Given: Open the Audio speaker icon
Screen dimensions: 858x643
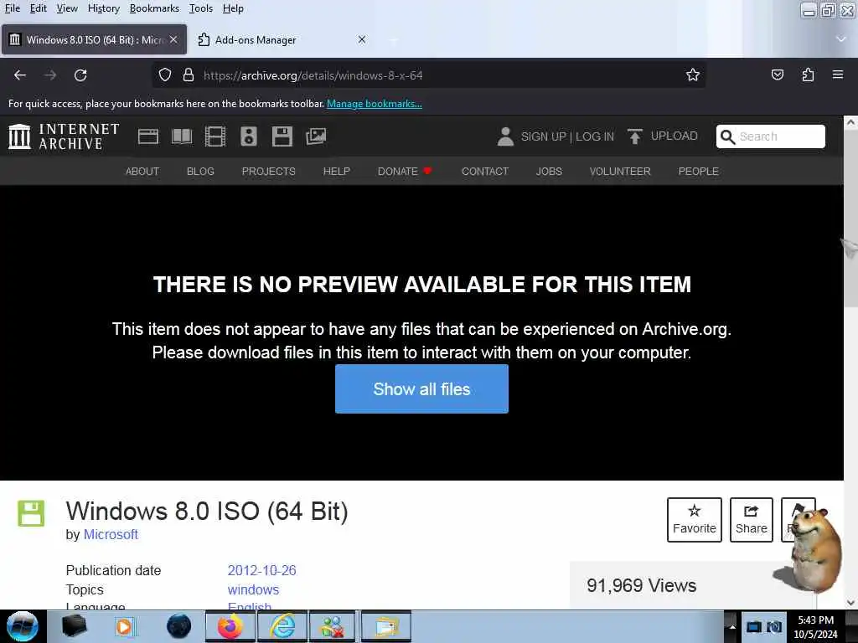Looking at the screenshot, I should [x=248, y=136].
